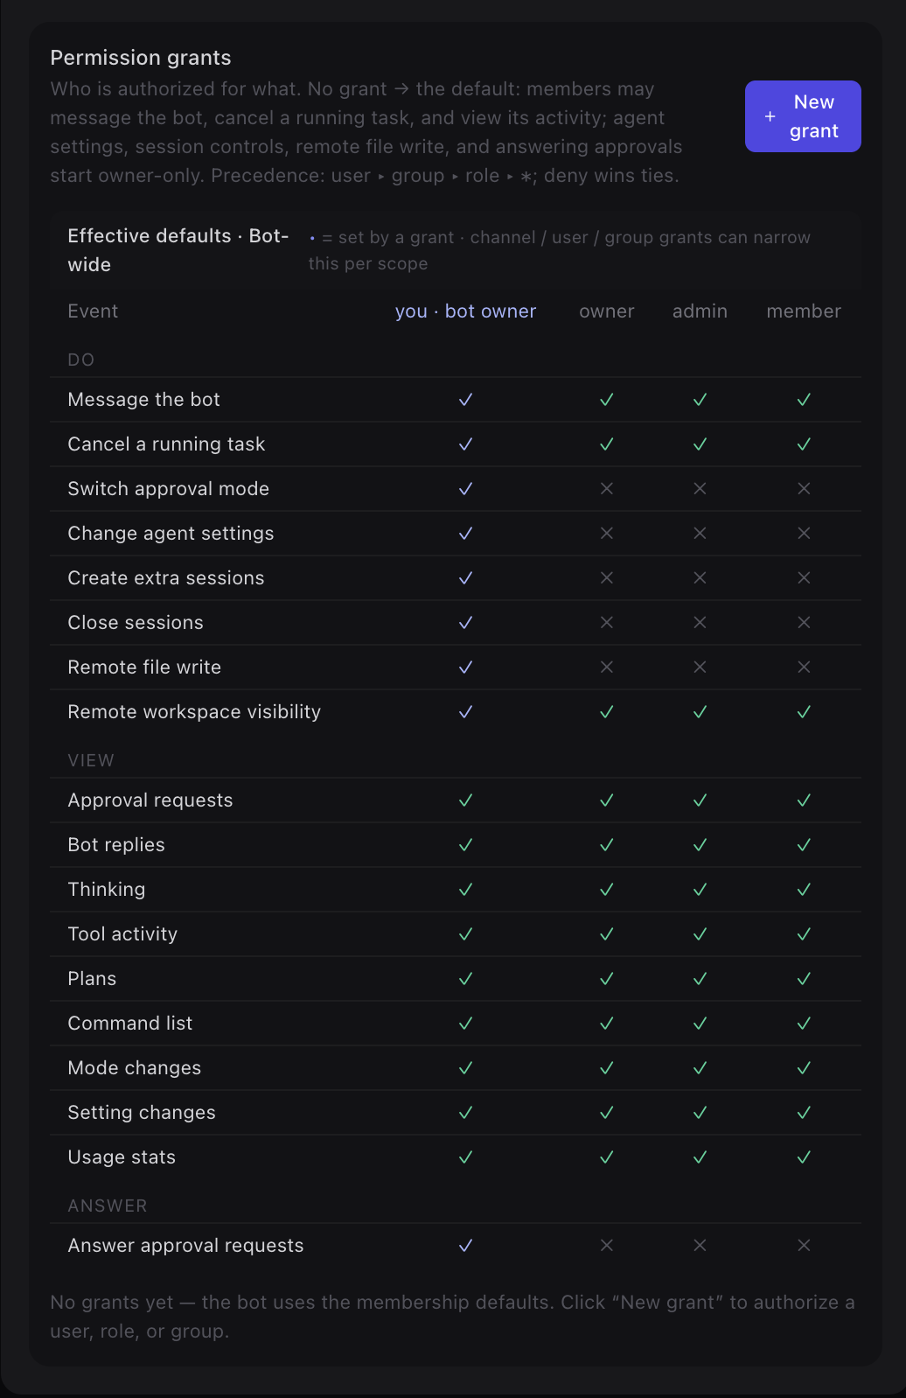The height and width of the screenshot is (1398, 906).
Task: Click the Event column header
Action: [x=93, y=311]
